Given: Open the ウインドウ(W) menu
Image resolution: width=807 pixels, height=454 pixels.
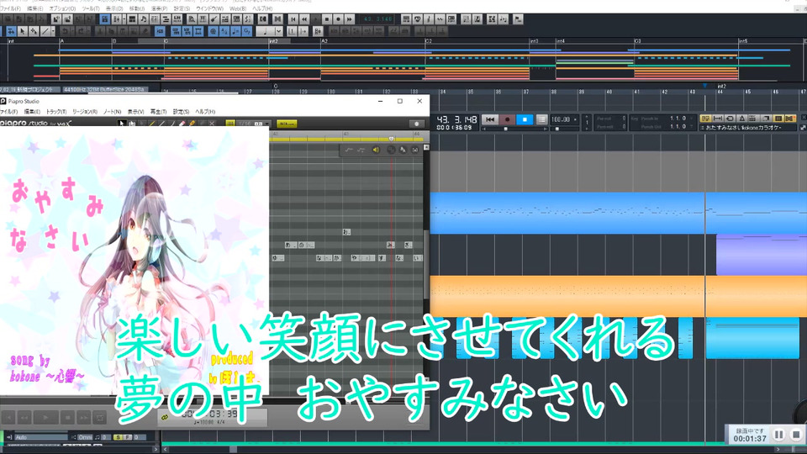Looking at the screenshot, I should tap(209, 8).
